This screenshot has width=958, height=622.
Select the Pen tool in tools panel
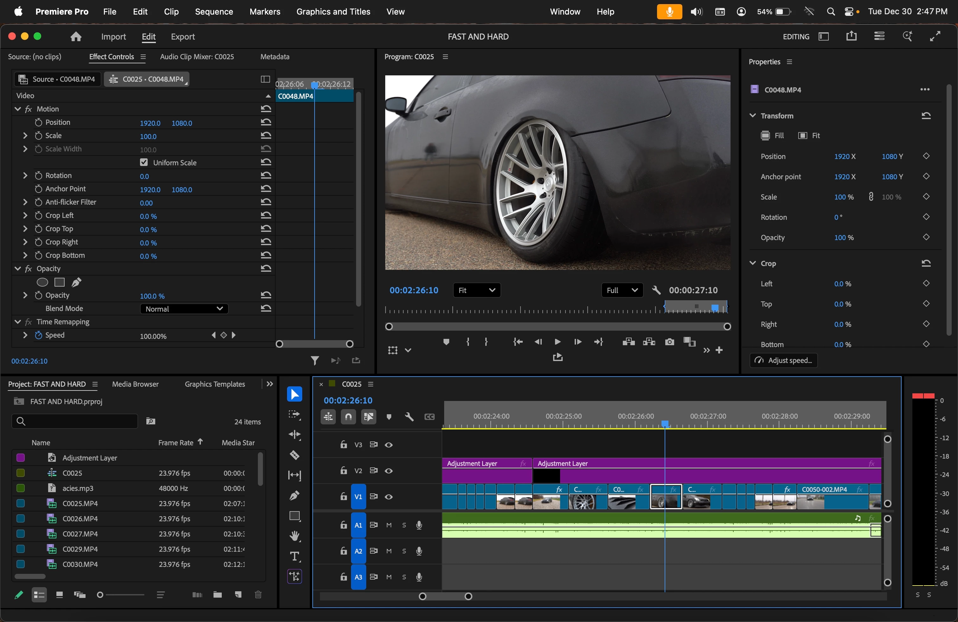[294, 496]
